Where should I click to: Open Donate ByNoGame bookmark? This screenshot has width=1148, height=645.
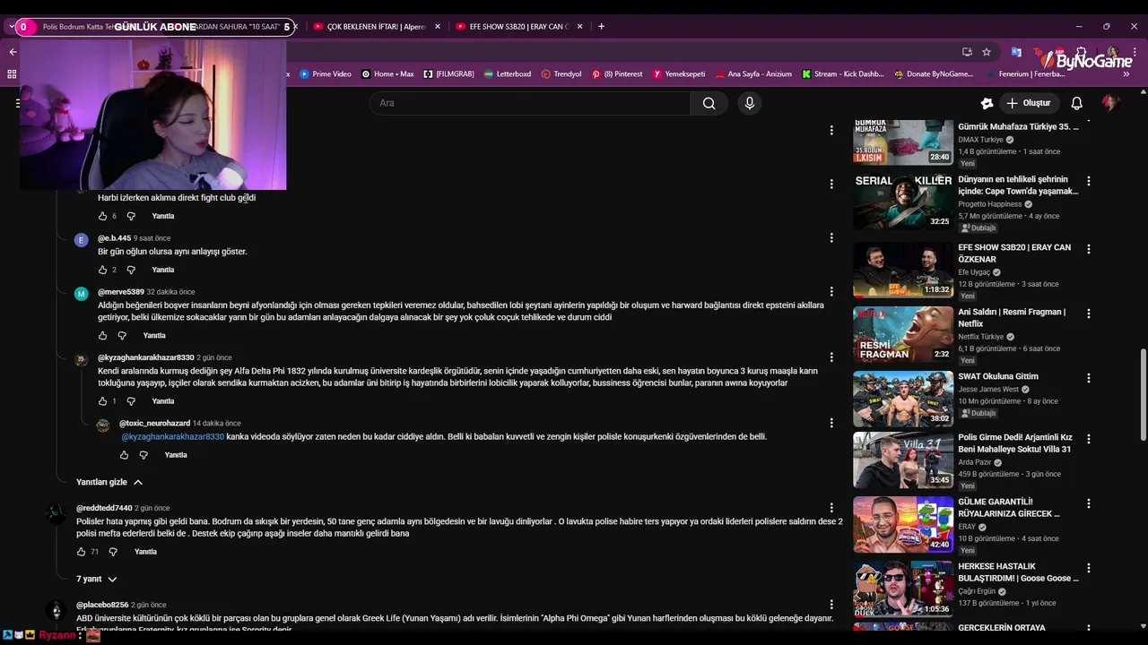pos(934,73)
